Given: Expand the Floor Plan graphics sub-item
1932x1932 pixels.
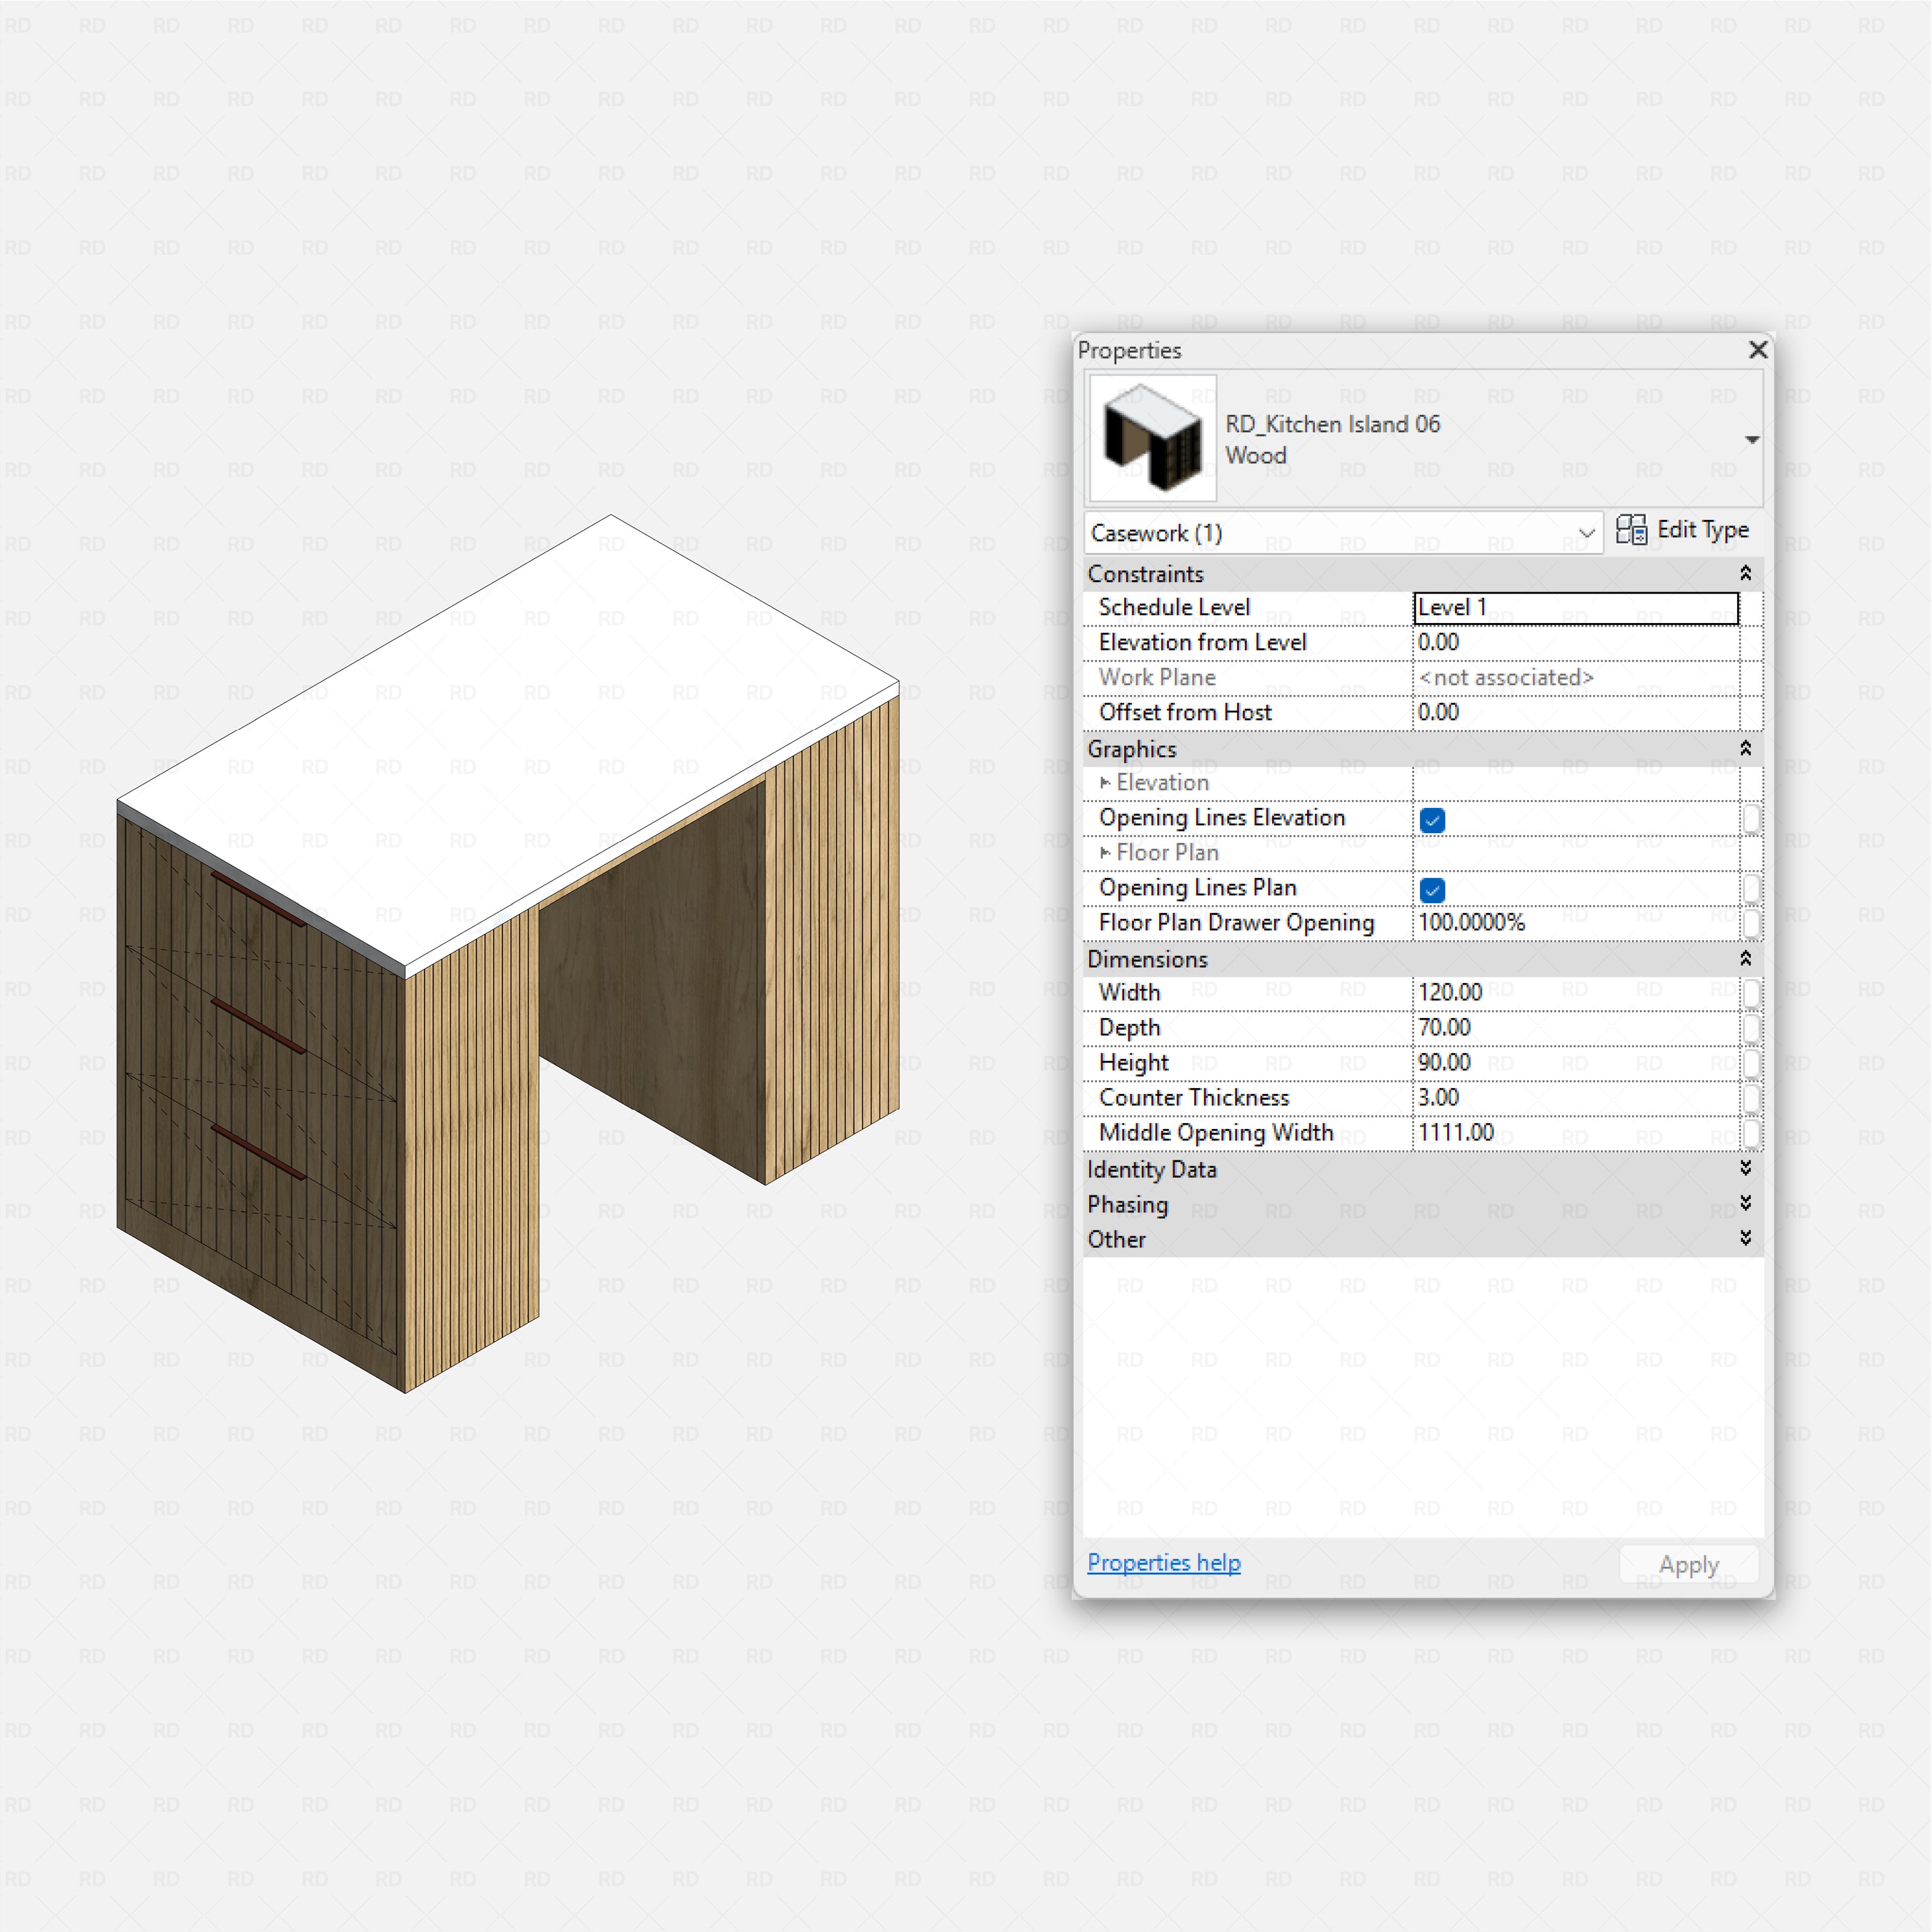Looking at the screenshot, I should click(x=1106, y=853).
